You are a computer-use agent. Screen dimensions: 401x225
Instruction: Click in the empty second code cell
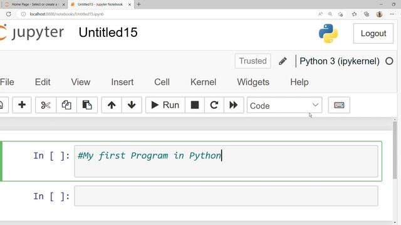point(226,196)
